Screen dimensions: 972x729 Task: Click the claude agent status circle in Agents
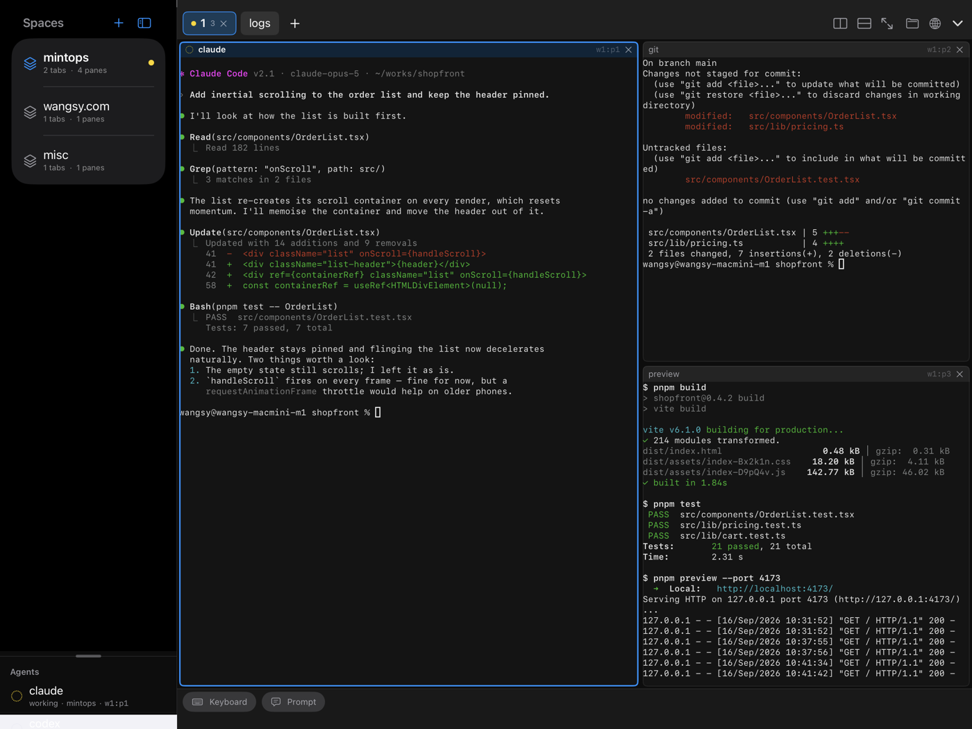(x=17, y=696)
